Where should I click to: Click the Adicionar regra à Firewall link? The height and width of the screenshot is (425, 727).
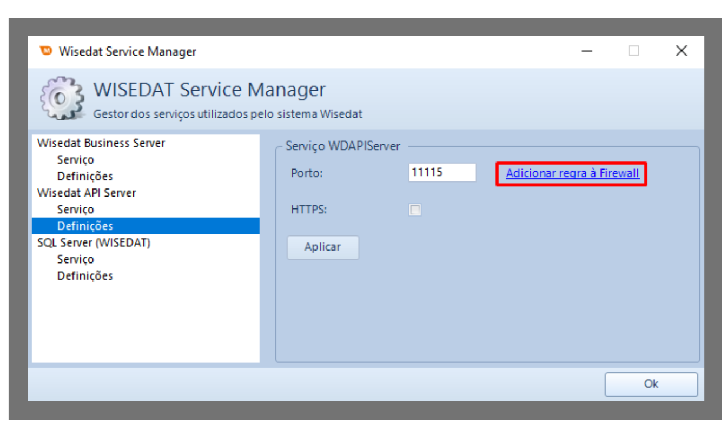tap(572, 173)
